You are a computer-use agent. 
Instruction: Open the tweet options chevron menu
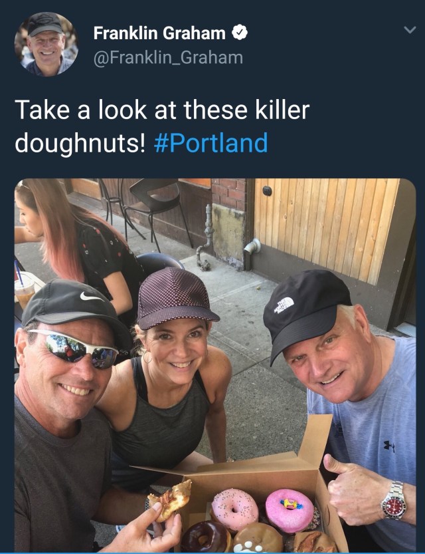[x=410, y=30]
